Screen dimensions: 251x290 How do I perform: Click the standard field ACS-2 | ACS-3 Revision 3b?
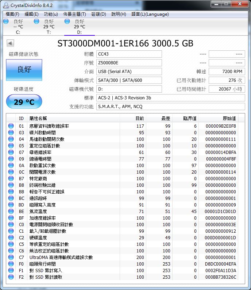(x=170, y=98)
